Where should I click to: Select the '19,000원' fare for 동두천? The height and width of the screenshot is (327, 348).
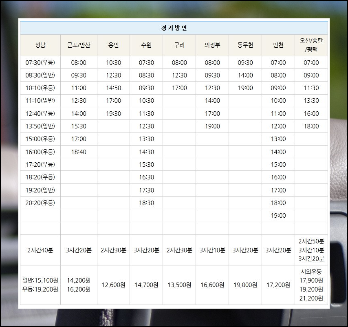pos(245,285)
